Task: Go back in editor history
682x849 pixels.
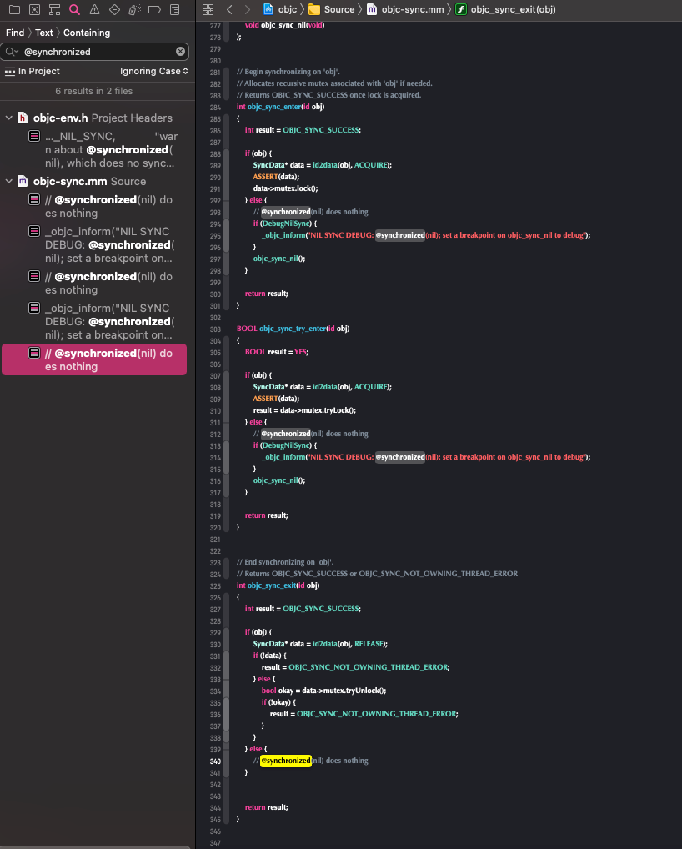Action: click(x=229, y=9)
